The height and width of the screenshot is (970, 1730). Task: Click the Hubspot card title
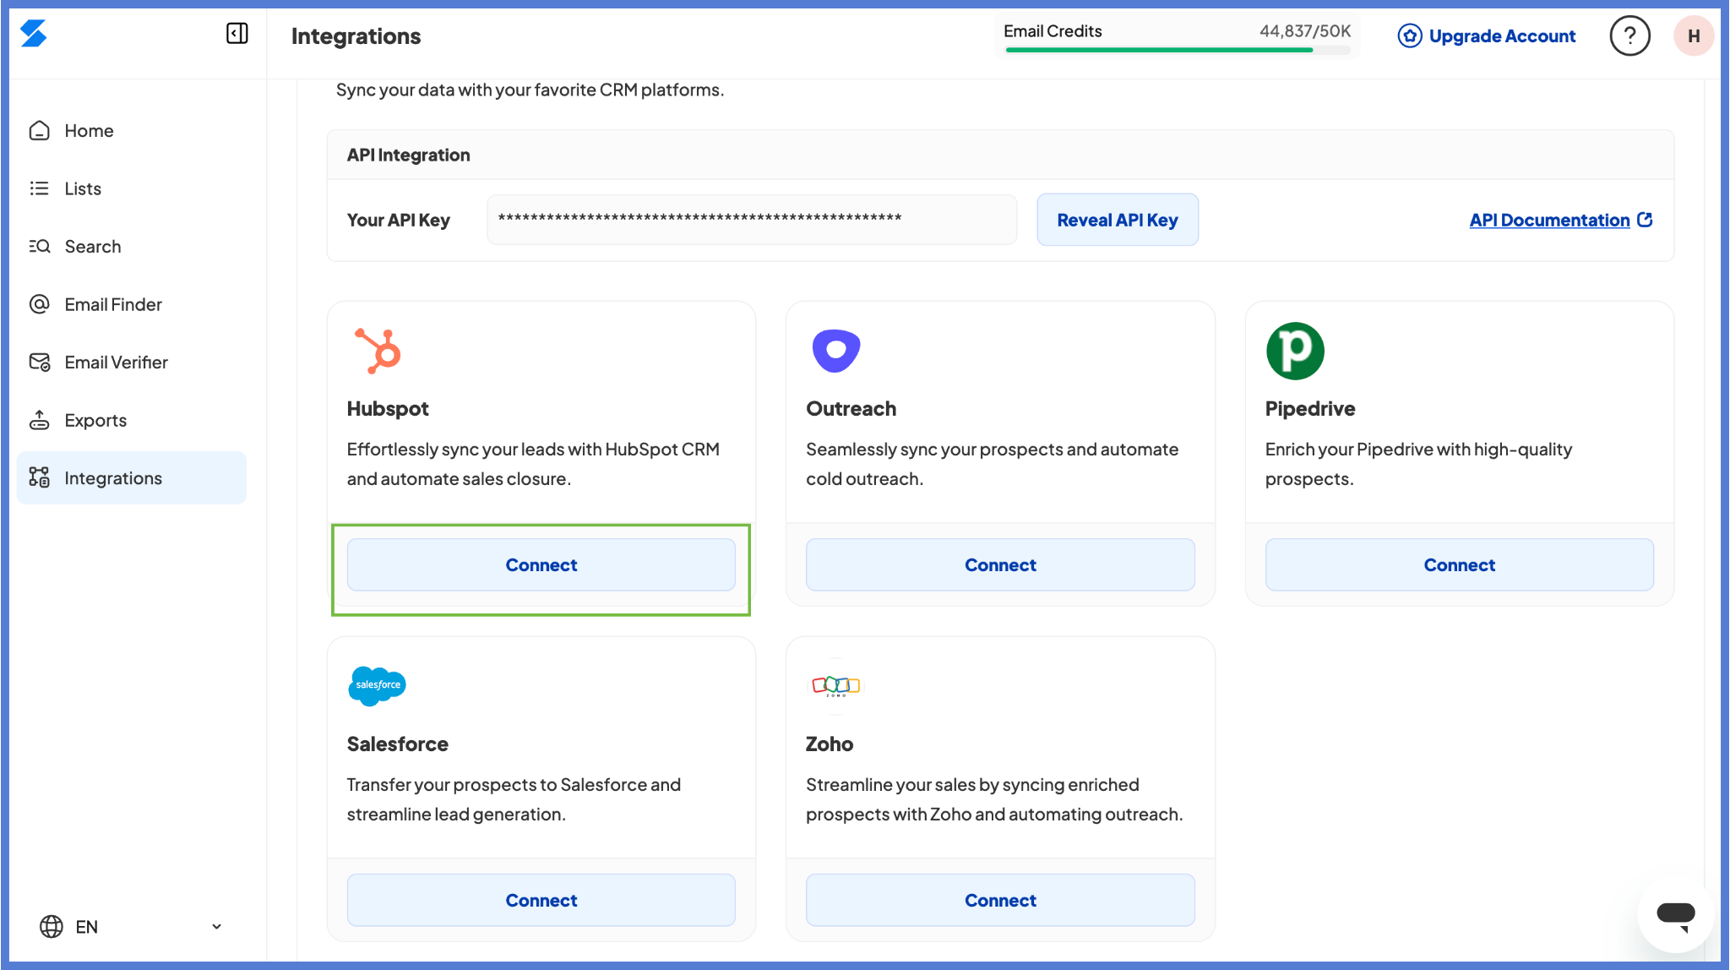tap(388, 409)
